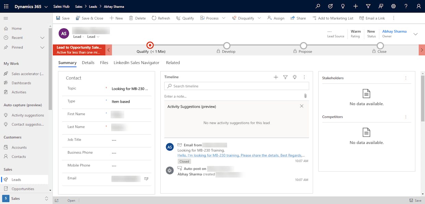Click send email icon beside Email field
425x204 pixels.
(x=146, y=179)
